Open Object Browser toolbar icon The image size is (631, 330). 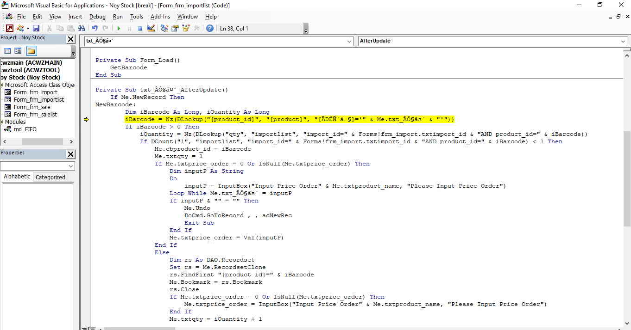tap(186, 28)
